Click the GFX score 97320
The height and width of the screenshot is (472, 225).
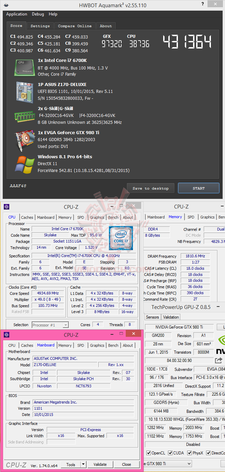coord(111,44)
